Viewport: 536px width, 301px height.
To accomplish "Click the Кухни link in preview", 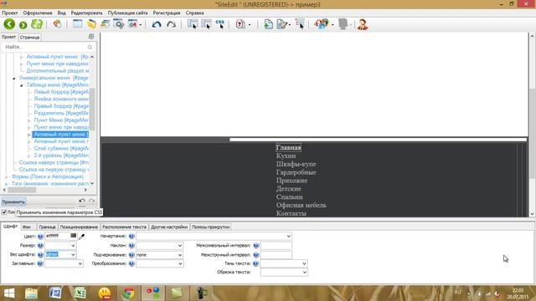I will (286, 156).
